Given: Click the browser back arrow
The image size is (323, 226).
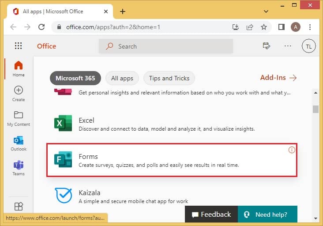Looking at the screenshot, I should point(13,27).
